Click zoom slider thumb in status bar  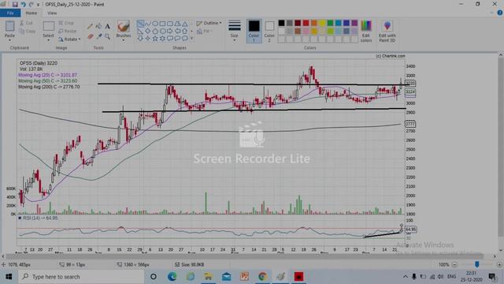477,264
